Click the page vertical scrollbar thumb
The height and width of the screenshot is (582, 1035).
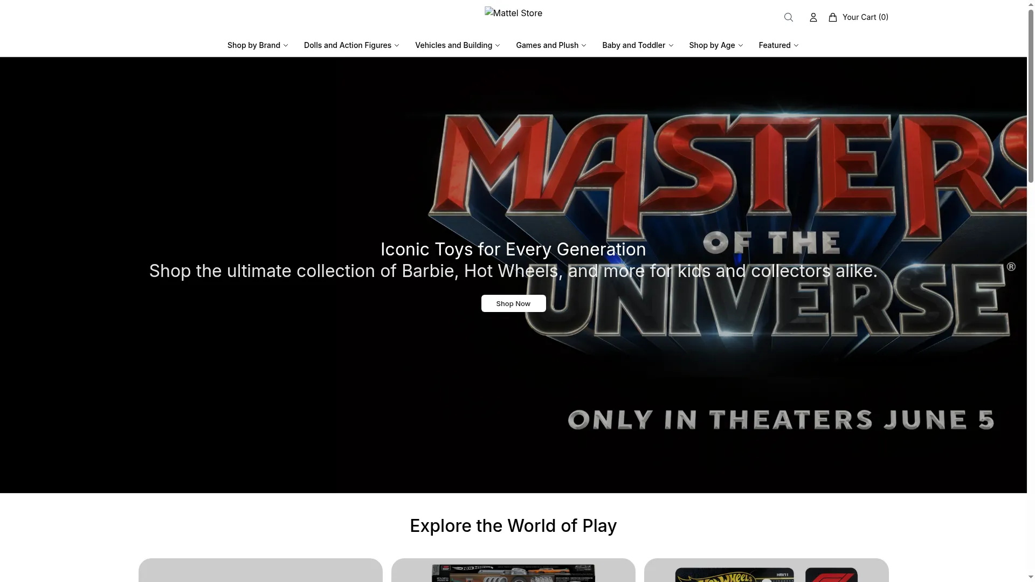pyautogui.click(x=1031, y=96)
